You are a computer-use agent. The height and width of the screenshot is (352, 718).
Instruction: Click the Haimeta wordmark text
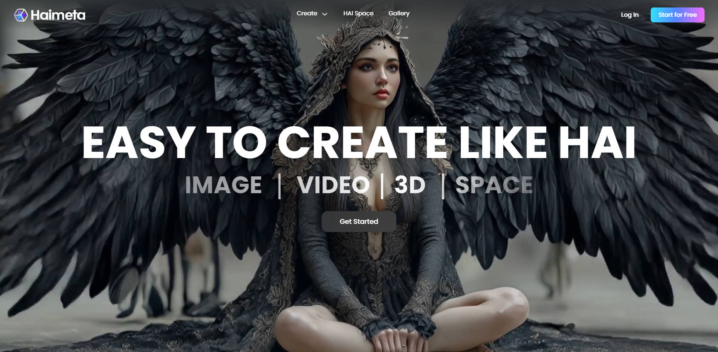tap(58, 15)
